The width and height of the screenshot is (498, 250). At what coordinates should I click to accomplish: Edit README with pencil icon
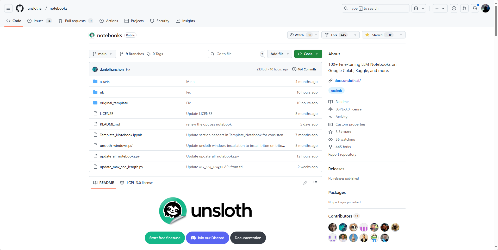[x=305, y=183]
